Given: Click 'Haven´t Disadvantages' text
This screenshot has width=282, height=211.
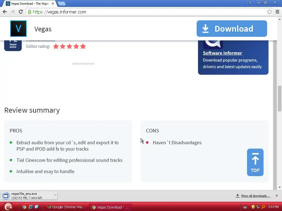Looking at the screenshot, I should pyautogui.click(x=177, y=143).
